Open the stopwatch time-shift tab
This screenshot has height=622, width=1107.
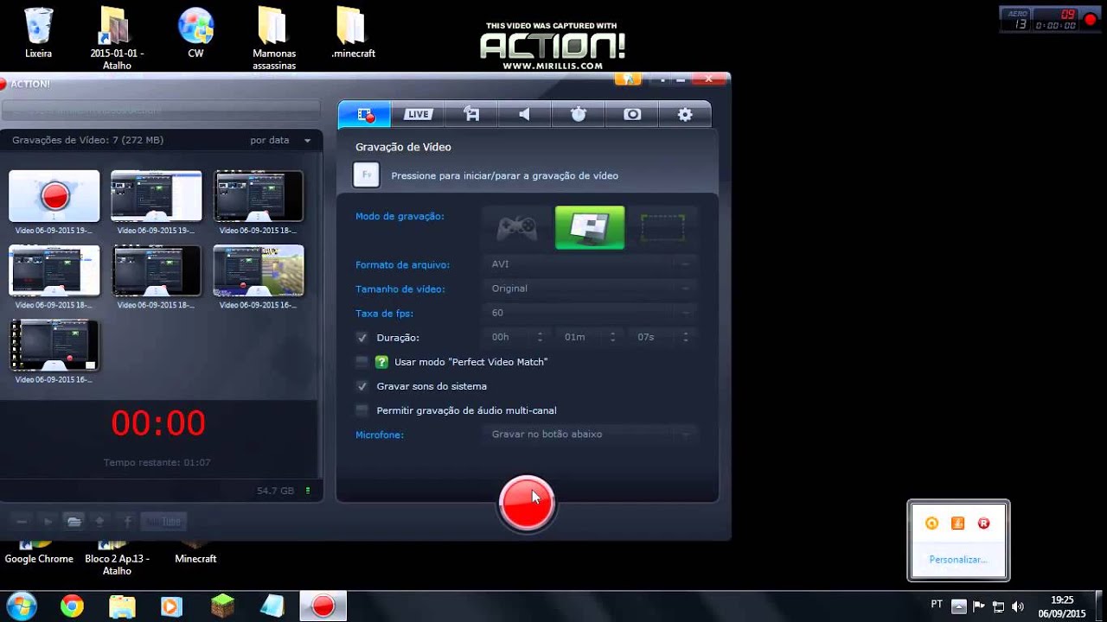579,114
